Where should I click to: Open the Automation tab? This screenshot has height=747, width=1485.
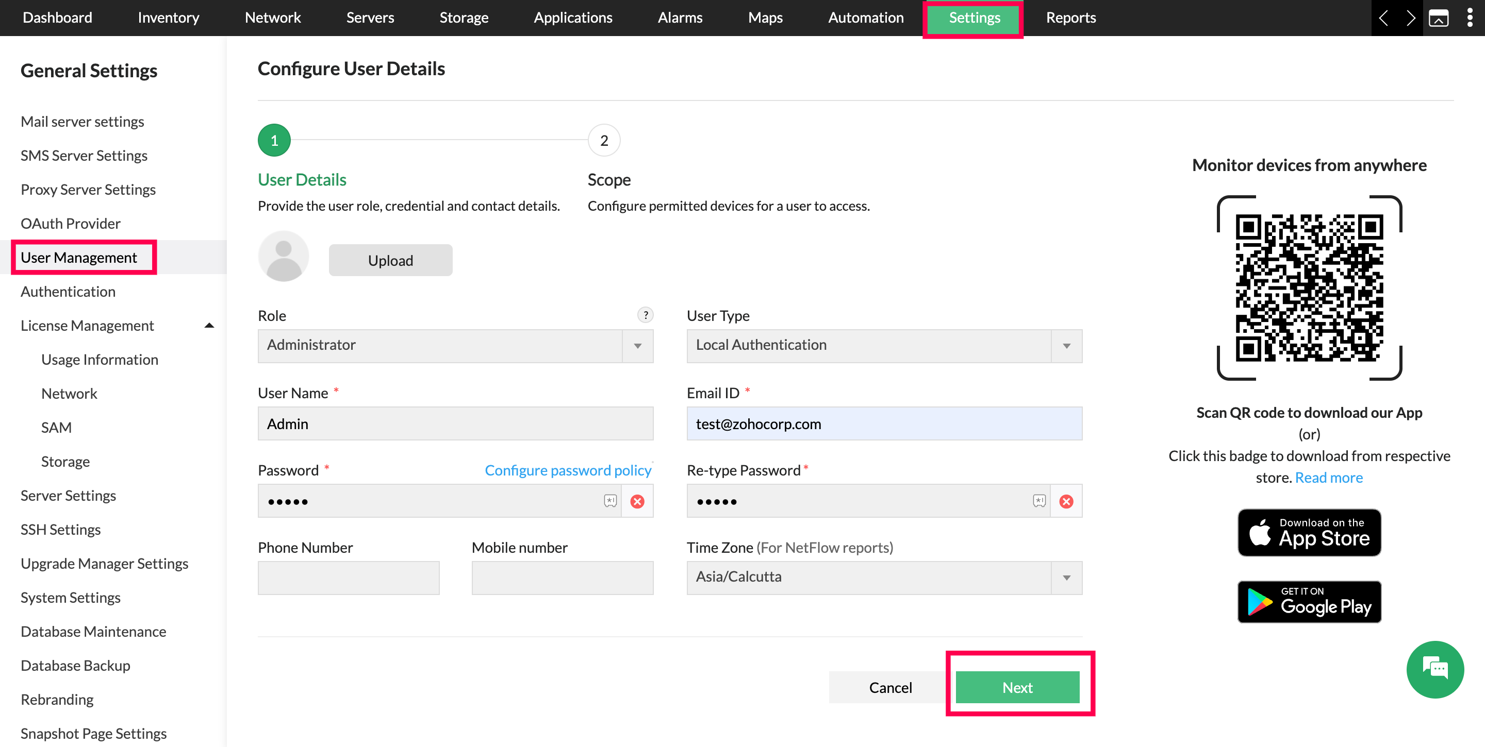[865, 18]
